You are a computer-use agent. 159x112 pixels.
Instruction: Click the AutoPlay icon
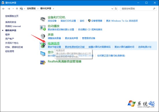[43, 28]
